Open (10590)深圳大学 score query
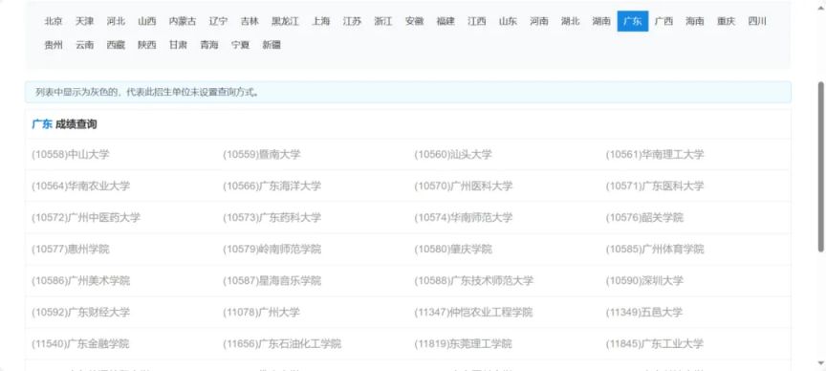The height and width of the screenshot is (371, 826). tap(644, 280)
